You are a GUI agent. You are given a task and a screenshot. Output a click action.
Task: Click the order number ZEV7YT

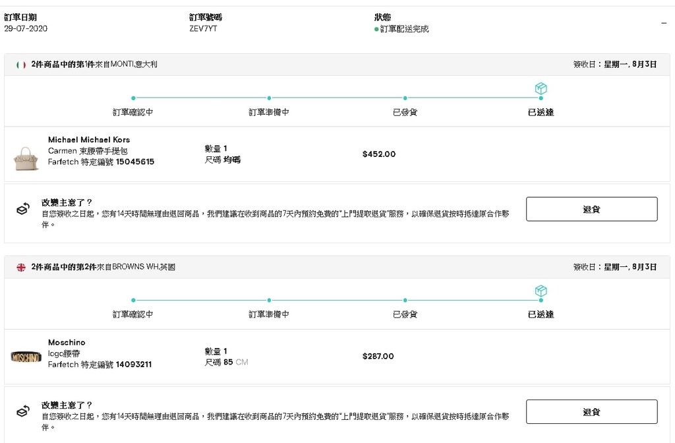(x=203, y=28)
